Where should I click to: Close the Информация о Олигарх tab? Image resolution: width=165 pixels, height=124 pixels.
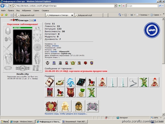(x=72, y=15)
